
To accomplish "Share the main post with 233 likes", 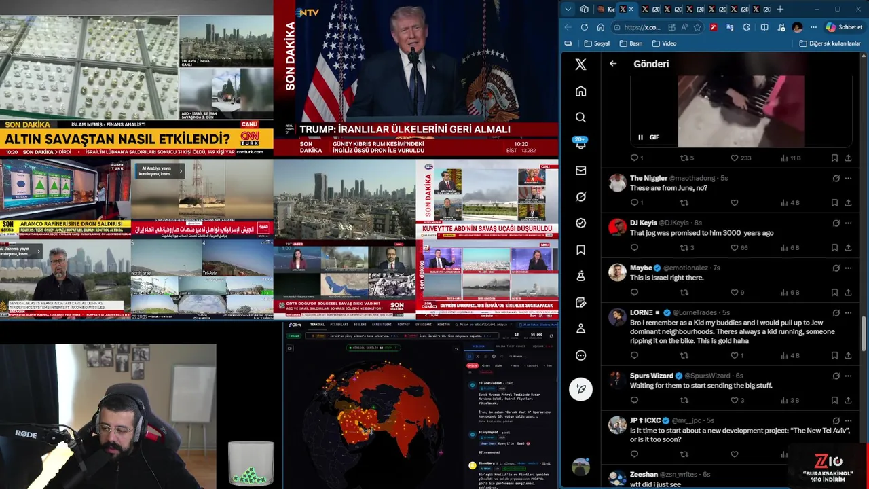I will [848, 158].
